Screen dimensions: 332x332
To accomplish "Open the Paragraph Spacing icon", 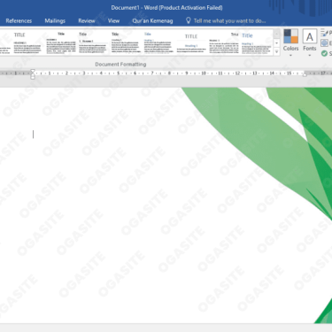I will click(324, 33).
